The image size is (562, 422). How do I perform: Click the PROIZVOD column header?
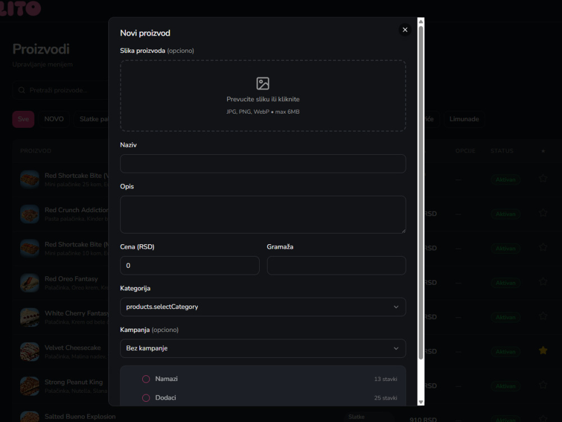point(35,151)
